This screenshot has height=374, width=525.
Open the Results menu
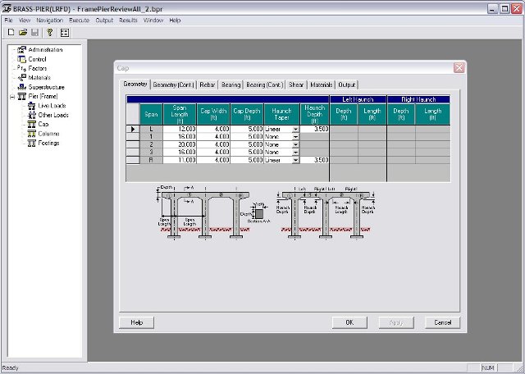tap(128, 21)
